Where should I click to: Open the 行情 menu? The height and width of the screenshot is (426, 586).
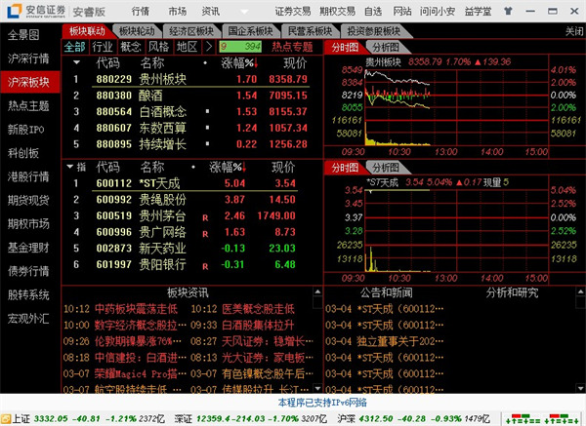(x=141, y=12)
